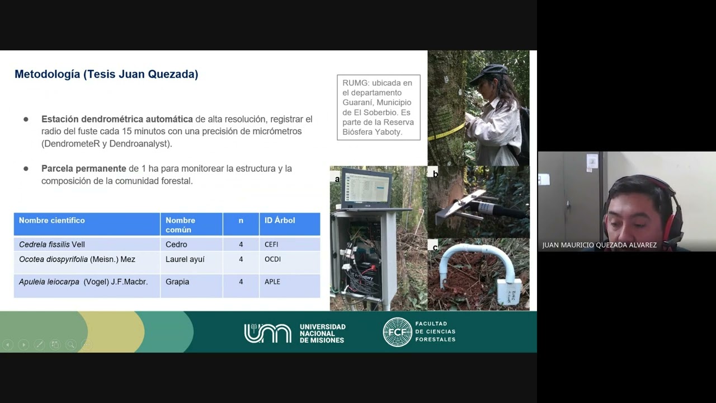The width and height of the screenshot is (716, 403).
Task: Click the "n" column header
Action: [241, 224]
